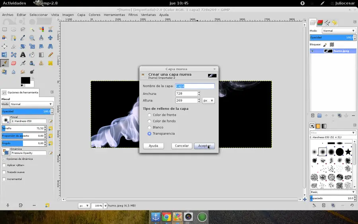358x224 pixels.
Task: Activate the Pencil tool
Action: click(x=51, y=55)
